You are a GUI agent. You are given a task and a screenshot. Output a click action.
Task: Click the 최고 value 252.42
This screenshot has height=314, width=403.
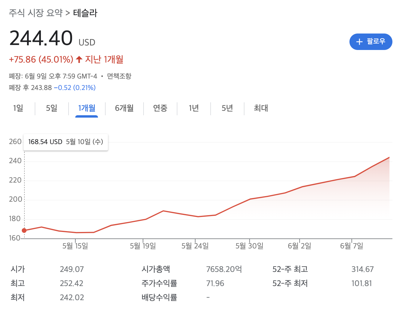[x=71, y=283]
